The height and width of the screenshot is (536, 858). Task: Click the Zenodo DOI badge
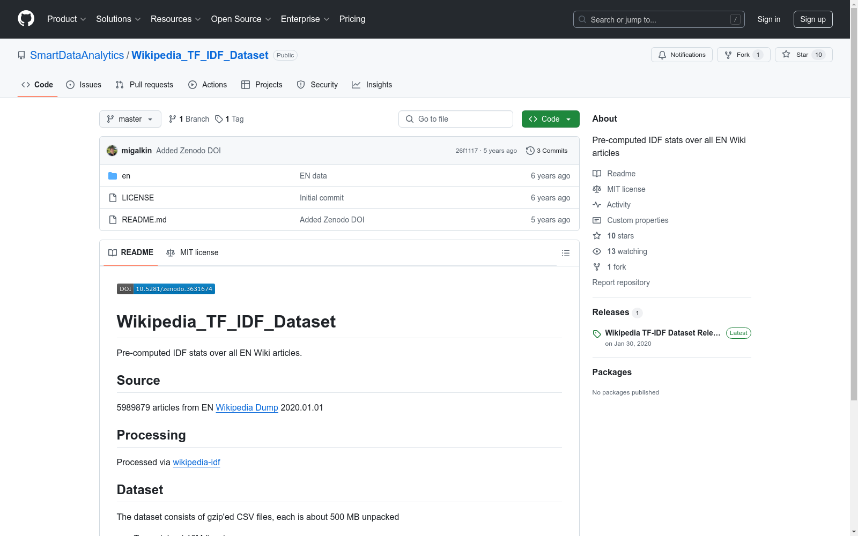pos(166,289)
